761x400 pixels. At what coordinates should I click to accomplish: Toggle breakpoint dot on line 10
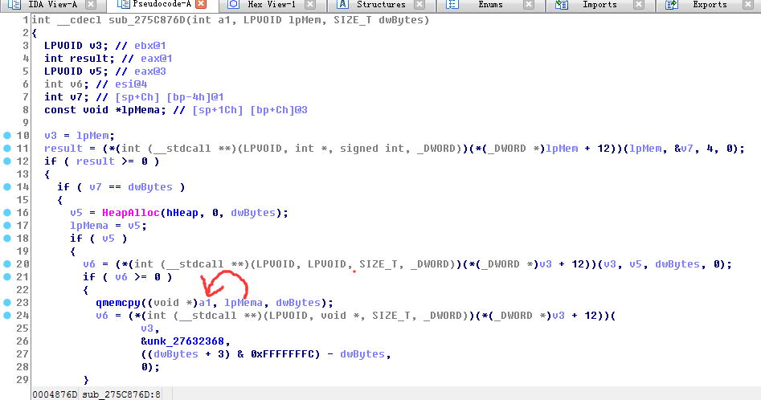point(7,136)
